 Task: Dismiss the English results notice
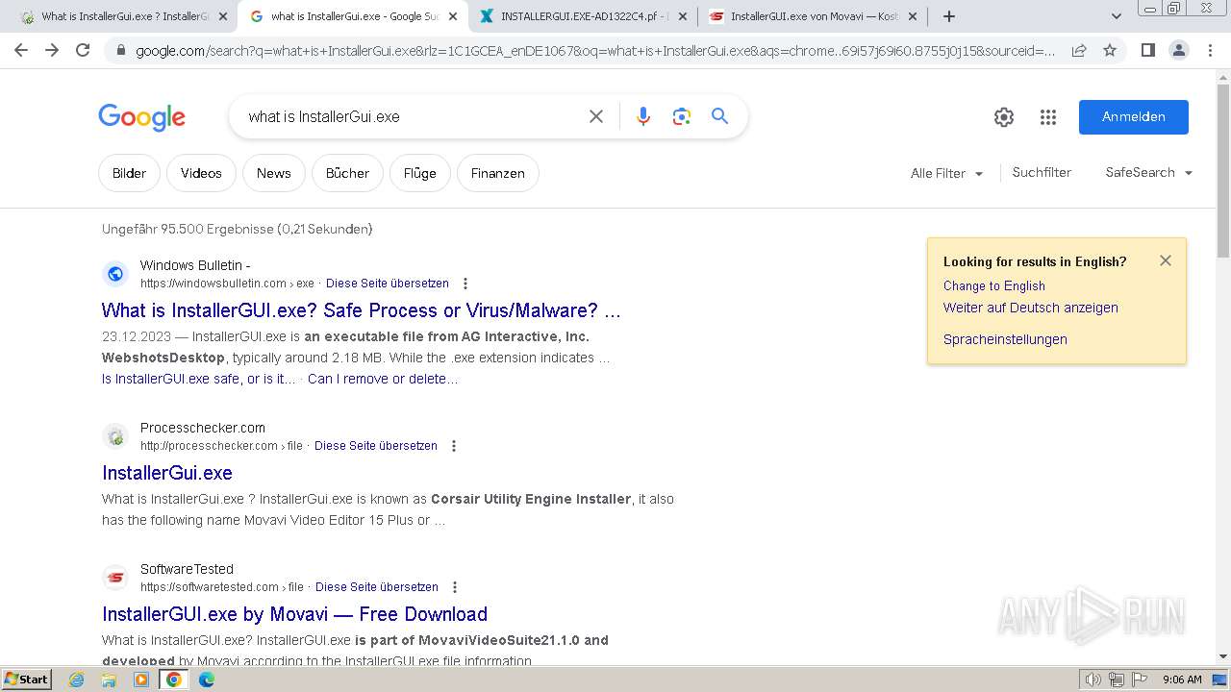1166,260
